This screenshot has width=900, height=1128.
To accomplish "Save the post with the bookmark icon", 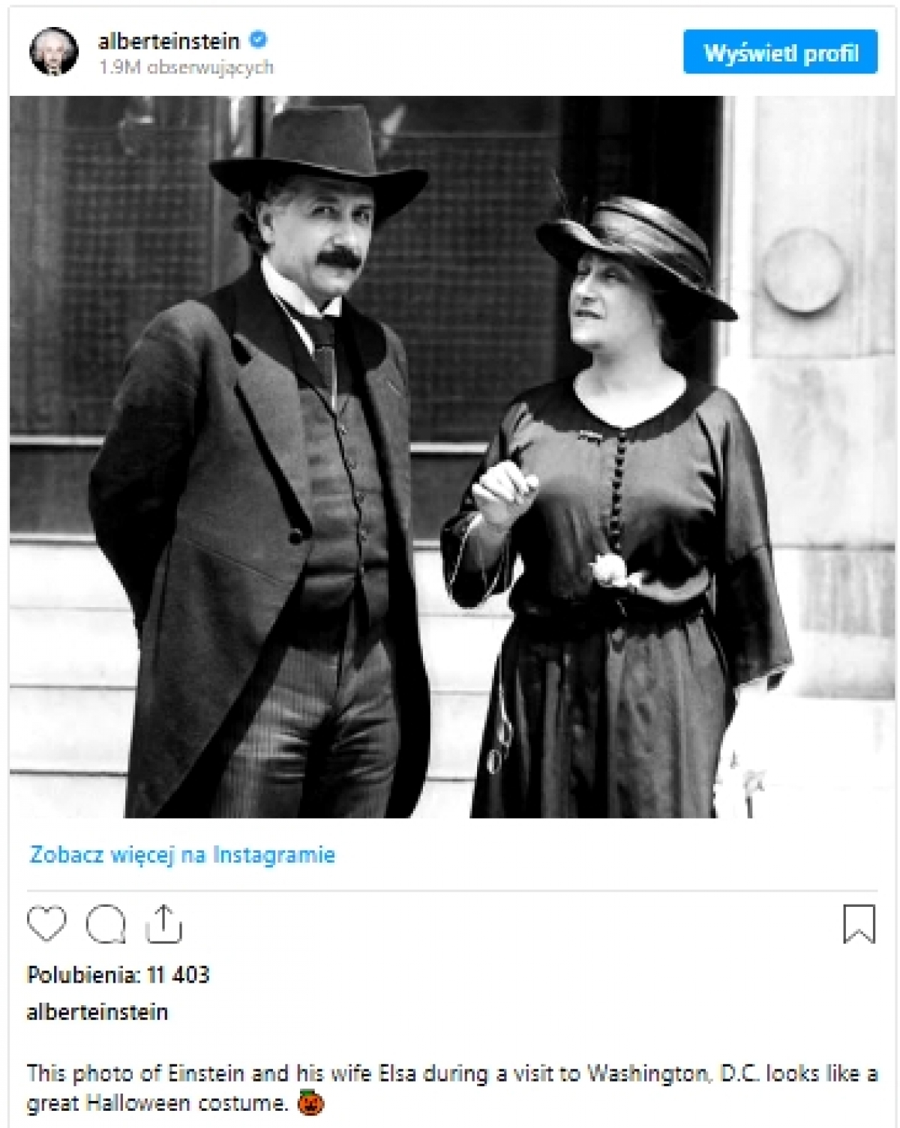I will (x=859, y=923).
